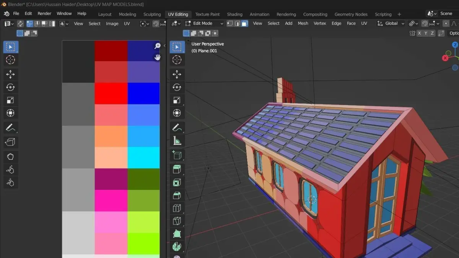Click the Blender logo menu icon
Image resolution: width=459 pixels, height=258 pixels.
[x=7, y=13]
